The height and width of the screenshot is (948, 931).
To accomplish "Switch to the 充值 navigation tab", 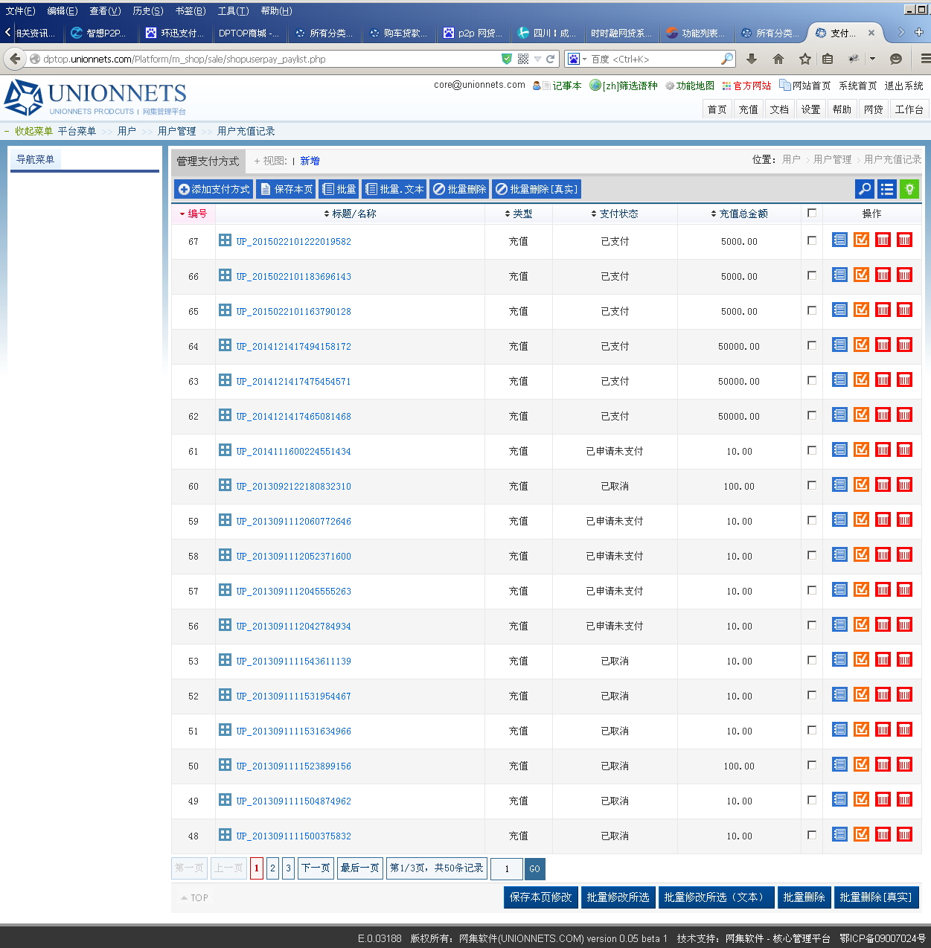I will (x=748, y=109).
